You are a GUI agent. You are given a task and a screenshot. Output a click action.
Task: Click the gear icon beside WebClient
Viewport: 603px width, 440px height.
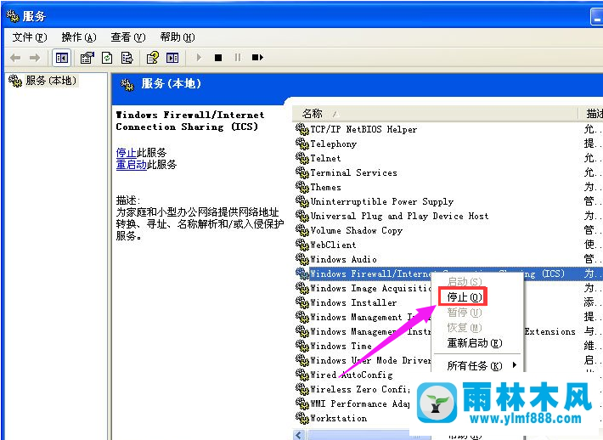click(302, 245)
